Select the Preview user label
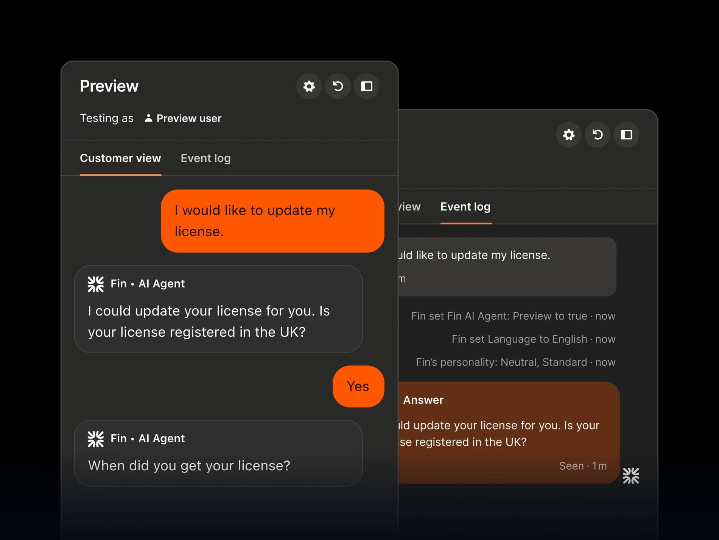Screen dimensions: 719x540 [189, 119]
